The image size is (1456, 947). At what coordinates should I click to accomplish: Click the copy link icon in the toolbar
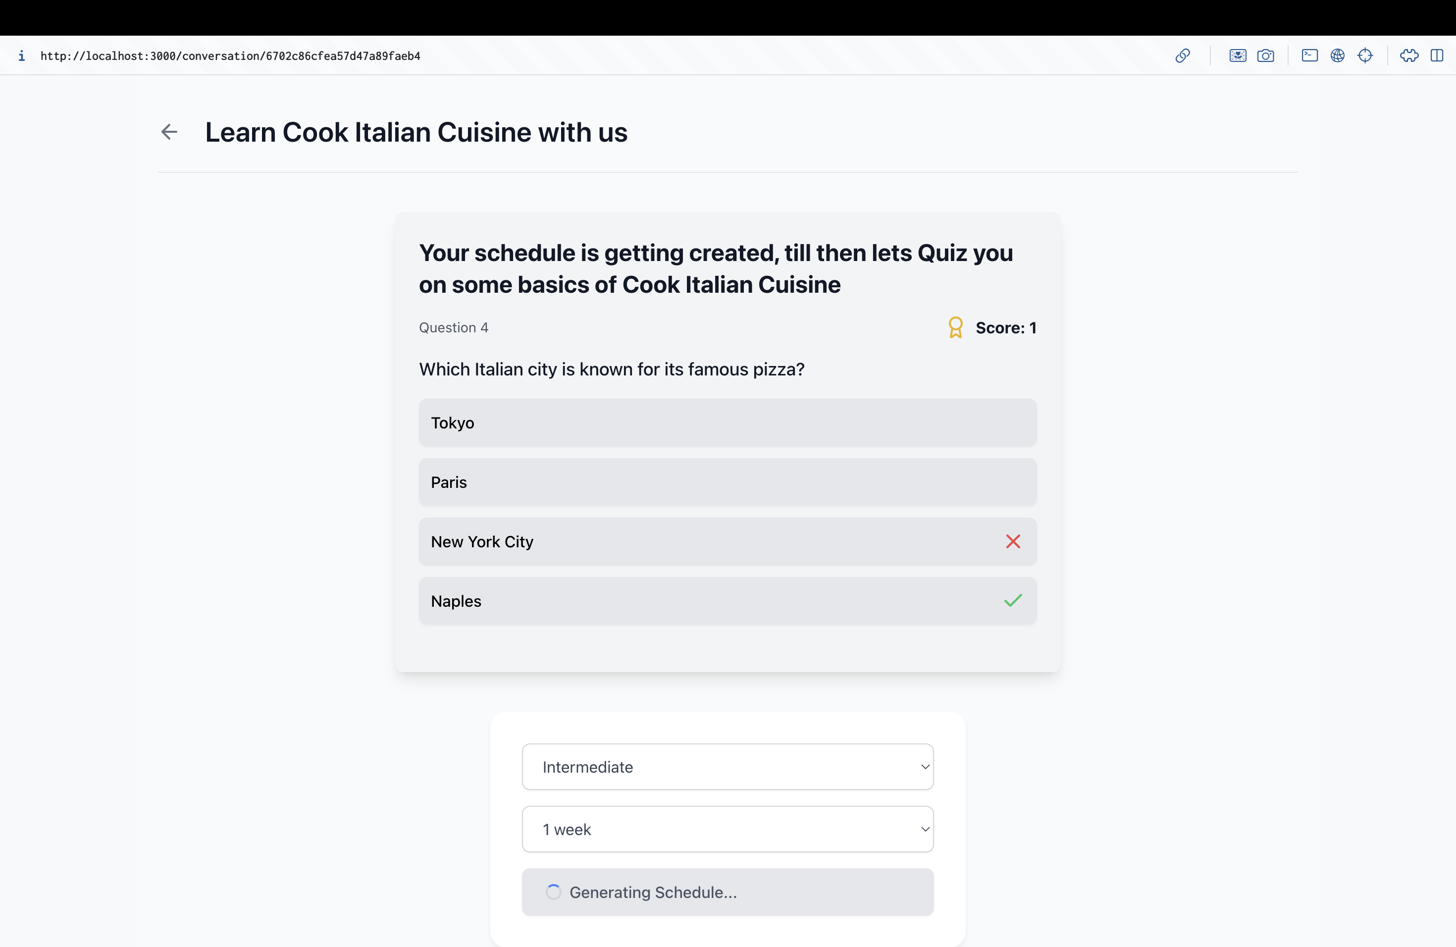pos(1182,55)
